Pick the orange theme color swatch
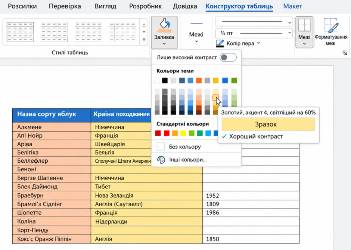This screenshot has width=351, height=250. click(199, 81)
